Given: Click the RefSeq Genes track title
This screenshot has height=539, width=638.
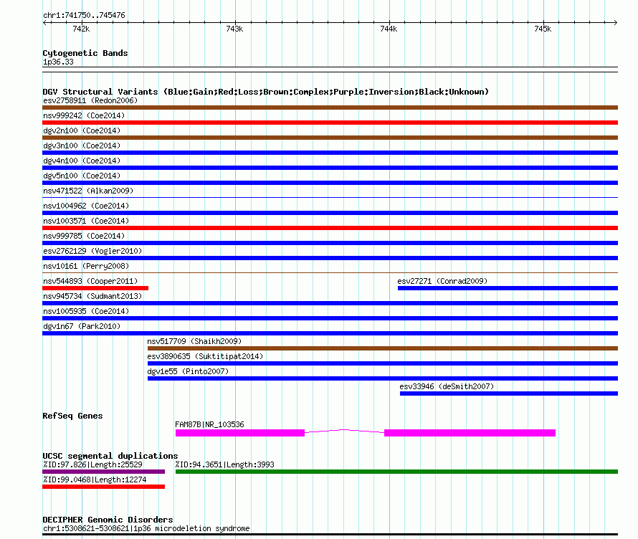Looking at the screenshot, I should [72, 416].
